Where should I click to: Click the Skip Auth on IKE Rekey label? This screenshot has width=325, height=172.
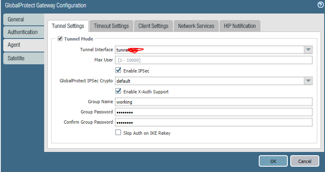(147, 133)
